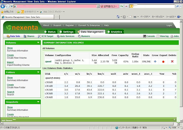Open the address bar dropdown arrow

pos(98,6)
